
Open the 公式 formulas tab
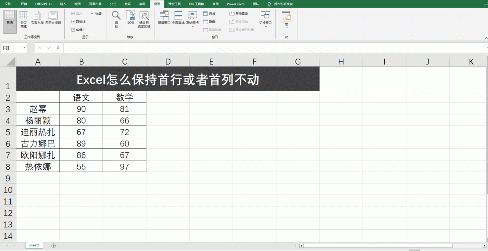click(113, 4)
